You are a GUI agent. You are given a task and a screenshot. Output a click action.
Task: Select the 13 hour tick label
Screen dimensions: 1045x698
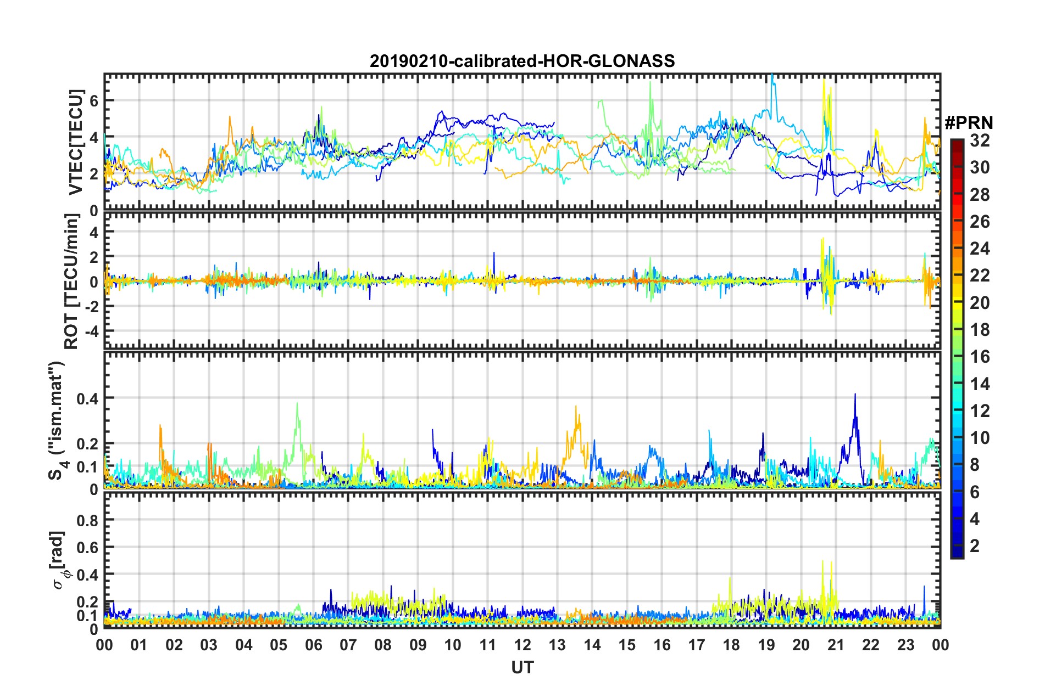[557, 645]
